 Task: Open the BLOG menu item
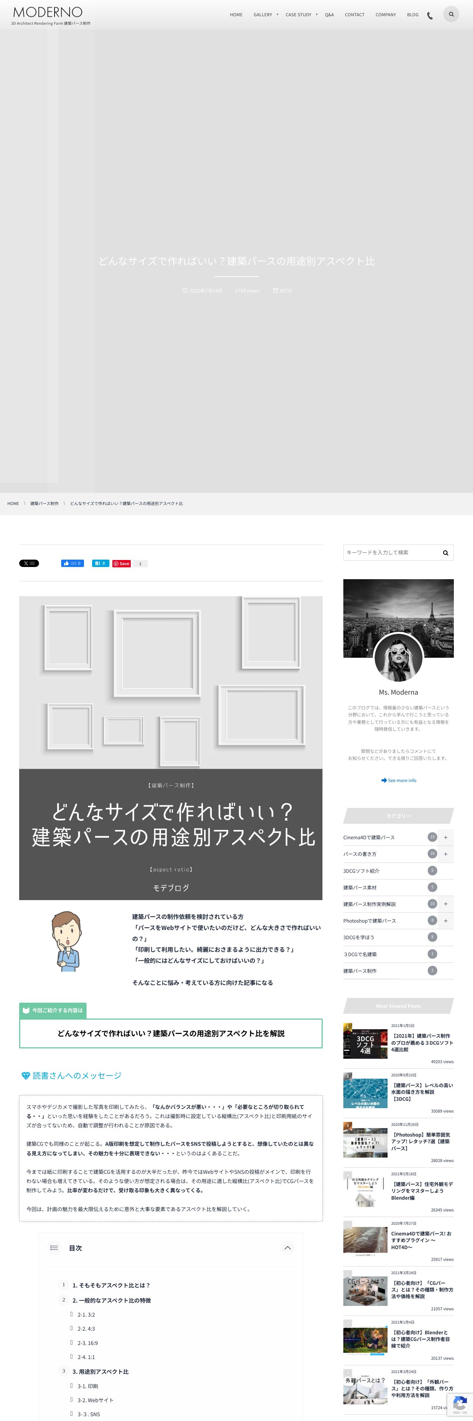[413, 15]
